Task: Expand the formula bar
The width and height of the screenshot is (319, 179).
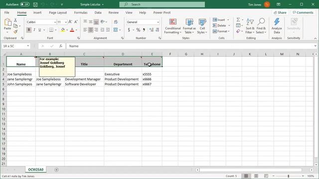Action: click(x=315, y=46)
